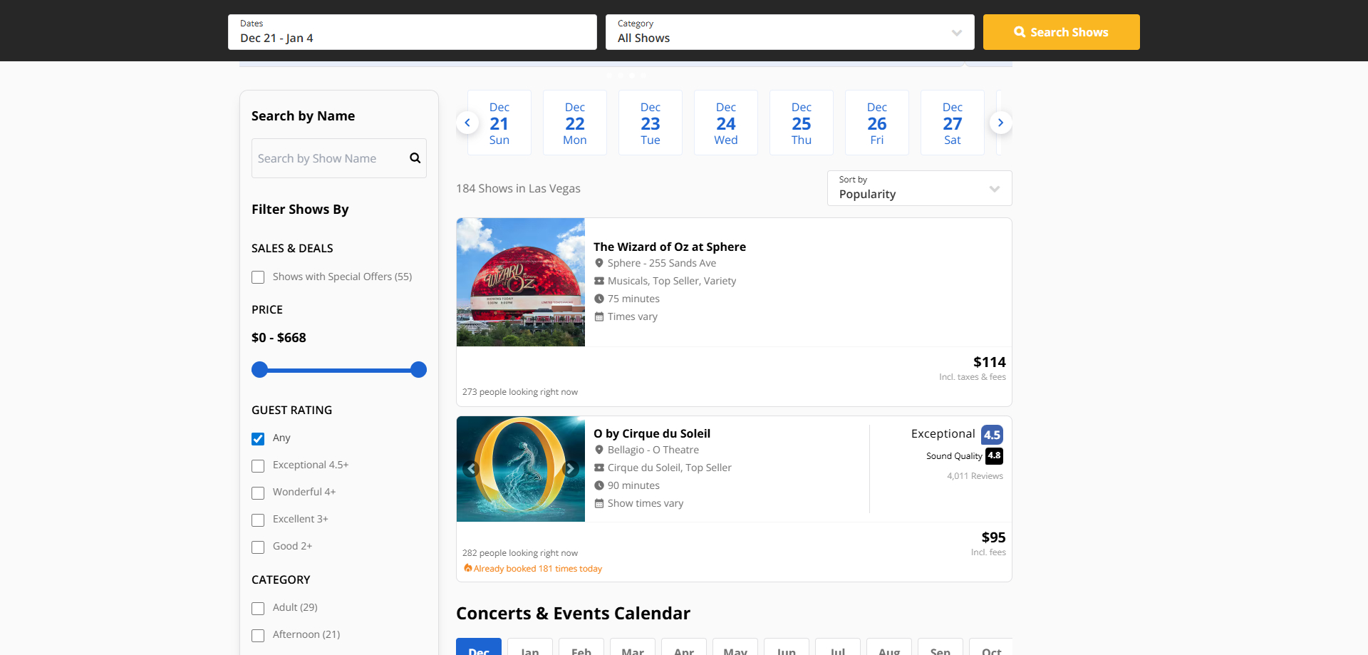The image size is (1368, 655).
Task: Check the Exceptional 4.5+ rating filter
Action: click(258, 466)
